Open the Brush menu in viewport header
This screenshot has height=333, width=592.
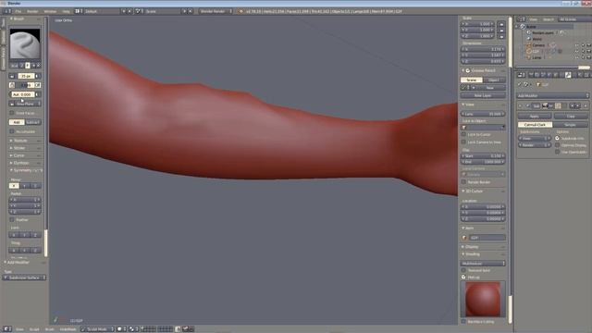(x=49, y=329)
